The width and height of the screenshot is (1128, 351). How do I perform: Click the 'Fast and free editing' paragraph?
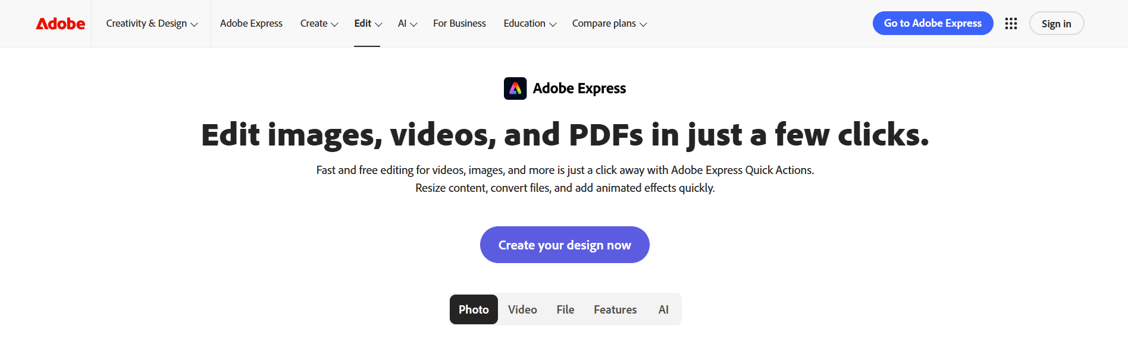pyautogui.click(x=565, y=179)
